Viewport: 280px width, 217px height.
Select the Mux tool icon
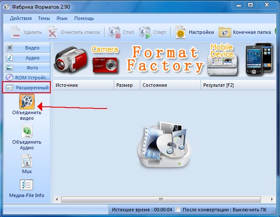click(x=27, y=161)
